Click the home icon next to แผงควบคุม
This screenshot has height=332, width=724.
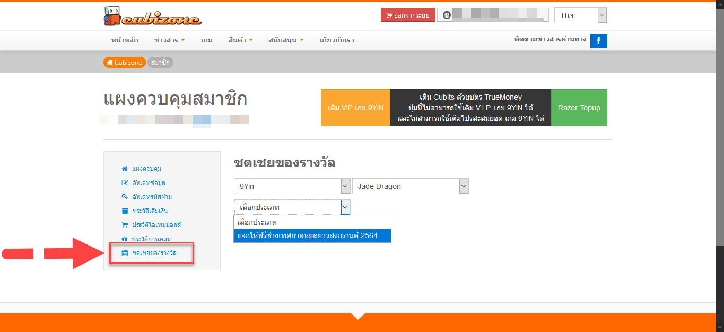[125, 169]
